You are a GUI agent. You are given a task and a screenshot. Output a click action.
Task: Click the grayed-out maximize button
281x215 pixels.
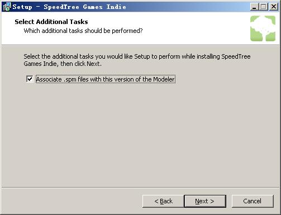click(x=263, y=7)
